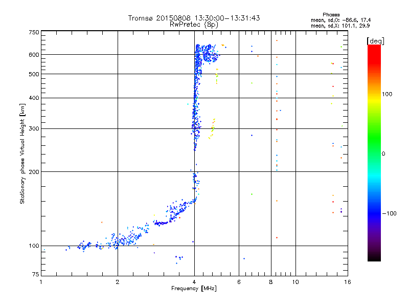Image resolution: width=409 pixels, height=307 pixels.
Task: Click x-axis tick label '2'
Action: pos(118,282)
